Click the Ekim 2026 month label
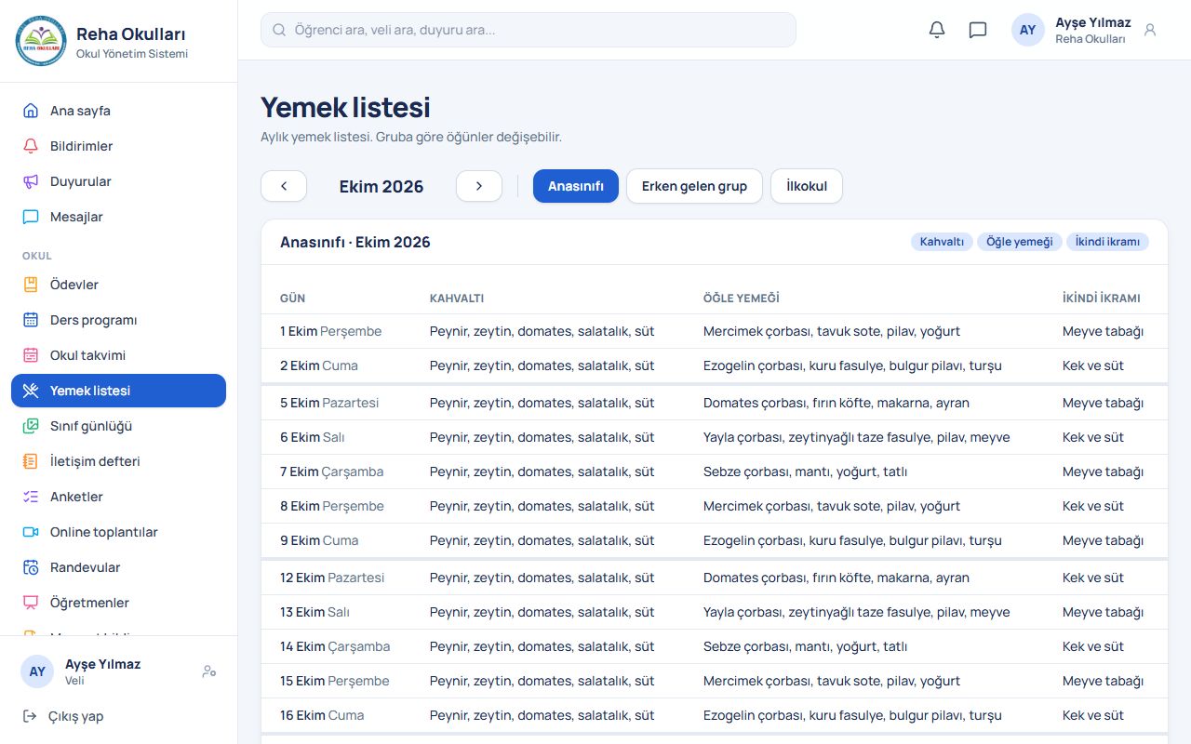 pos(381,187)
